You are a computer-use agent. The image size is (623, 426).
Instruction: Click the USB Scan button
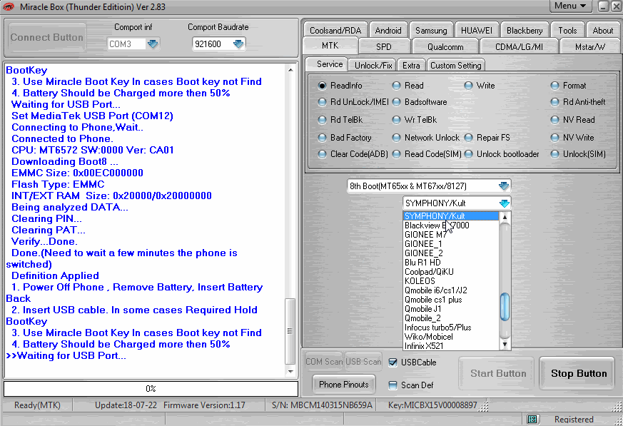(363, 362)
